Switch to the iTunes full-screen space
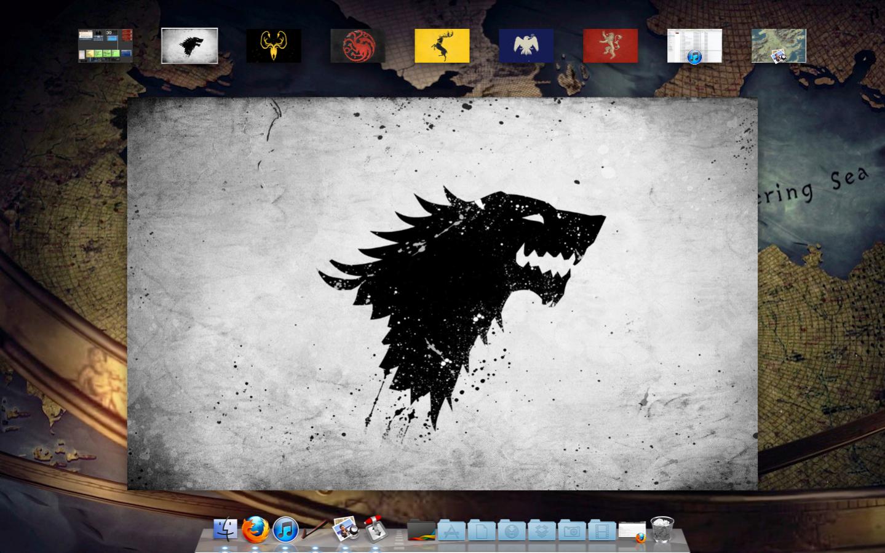885x553 pixels. (x=694, y=46)
